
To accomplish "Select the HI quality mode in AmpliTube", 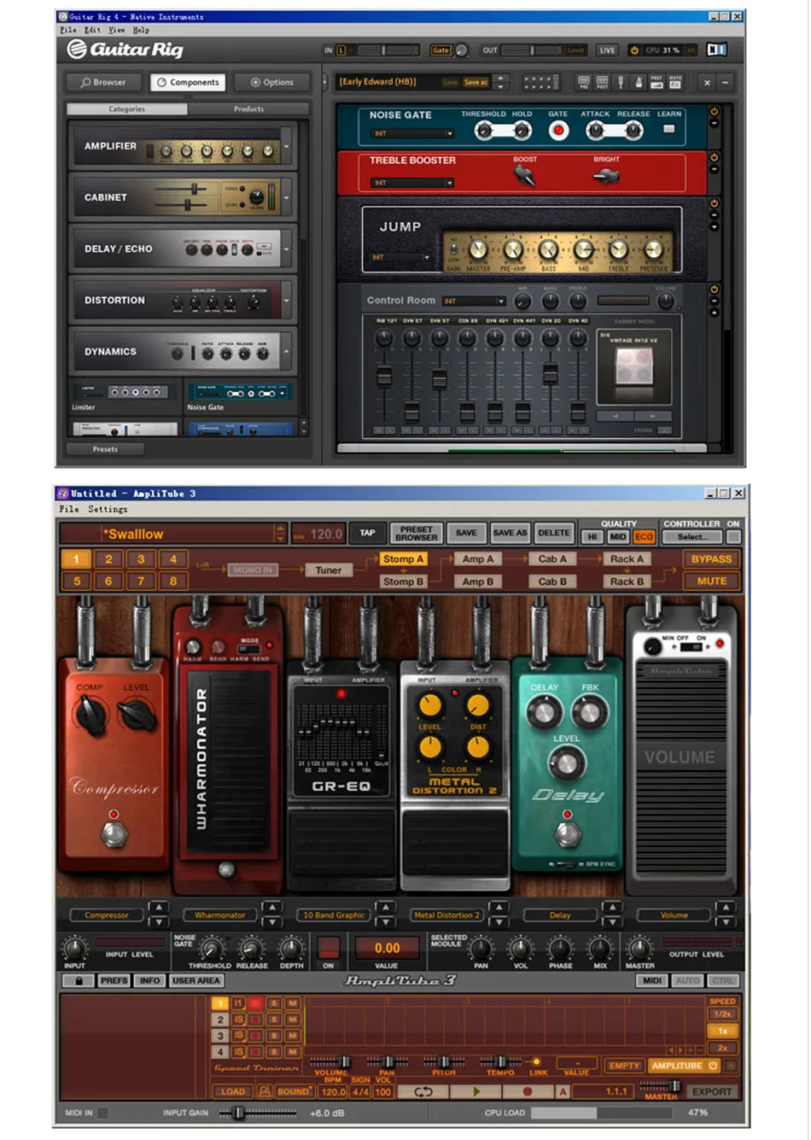I will tap(592, 536).
